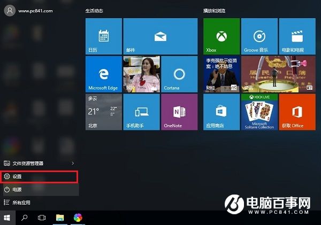Screen dimensions: 321x225
Task: Open the 邮件 mail tile
Action: [160, 36]
